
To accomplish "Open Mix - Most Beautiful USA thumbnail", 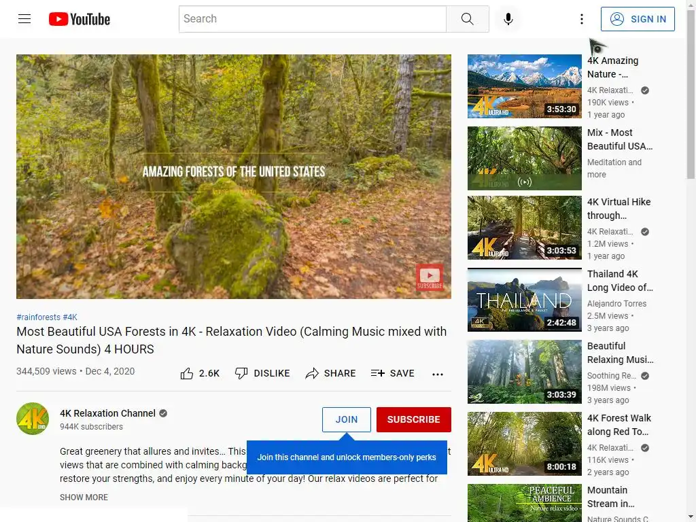I will [x=525, y=158].
